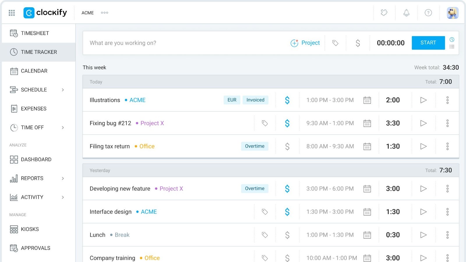Toggle billable on the Company training entry
The image size is (466, 262).
[x=287, y=258]
